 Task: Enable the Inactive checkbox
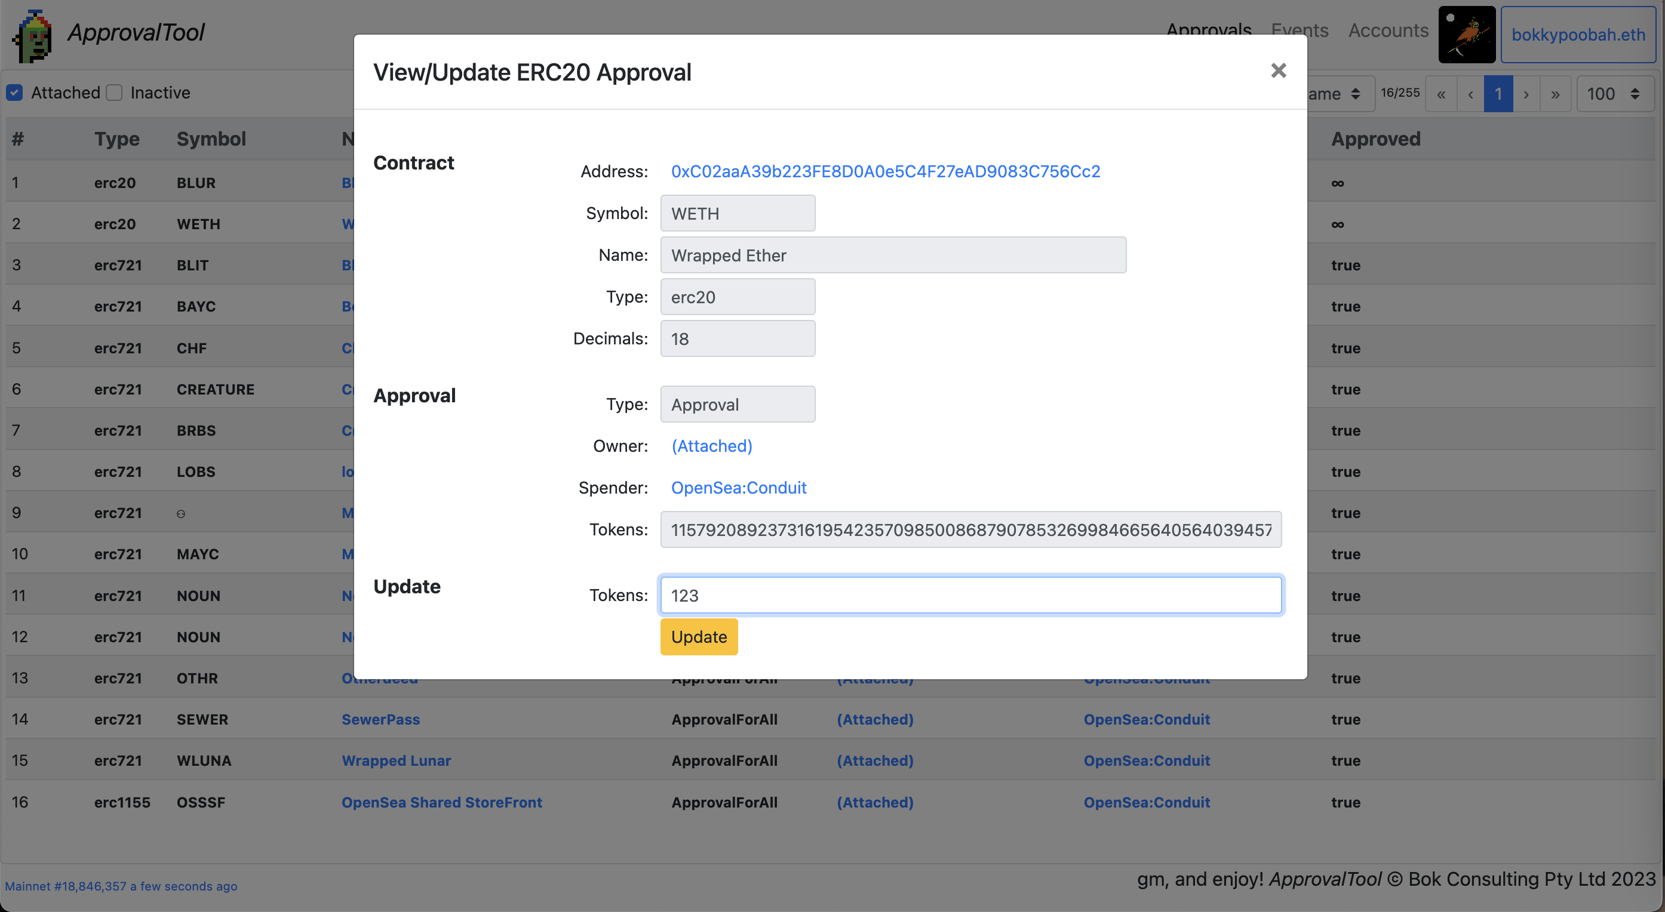pos(115,93)
